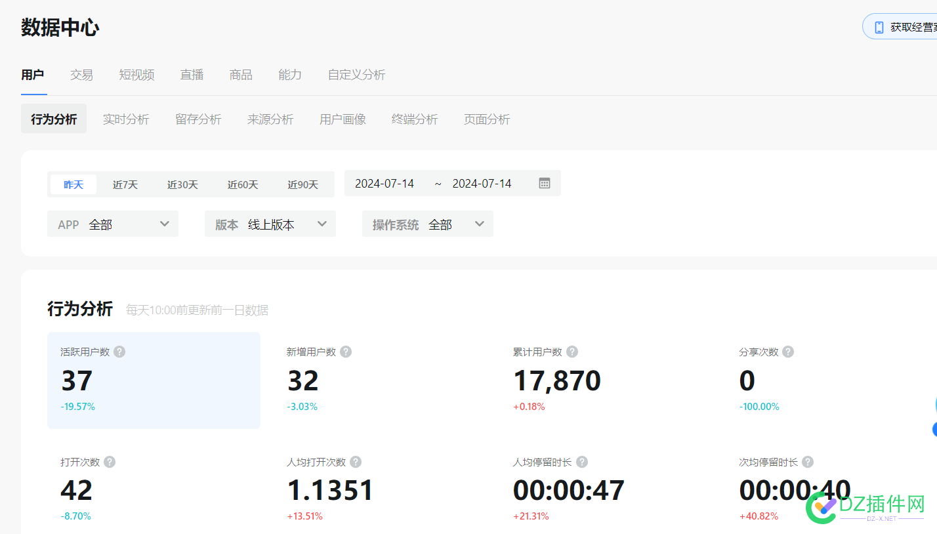Open help icon next to 累计用户数
The image size is (937, 534).
pos(572,352)
